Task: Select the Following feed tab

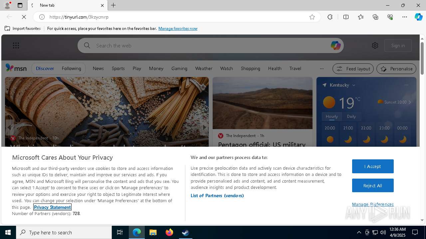Action: pyautogui.click(x=72, y=68)
